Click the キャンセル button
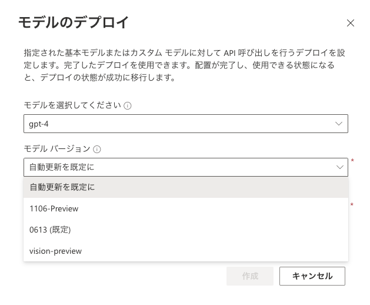The width and height of the screenshot is (370, 305). [312, 276]
